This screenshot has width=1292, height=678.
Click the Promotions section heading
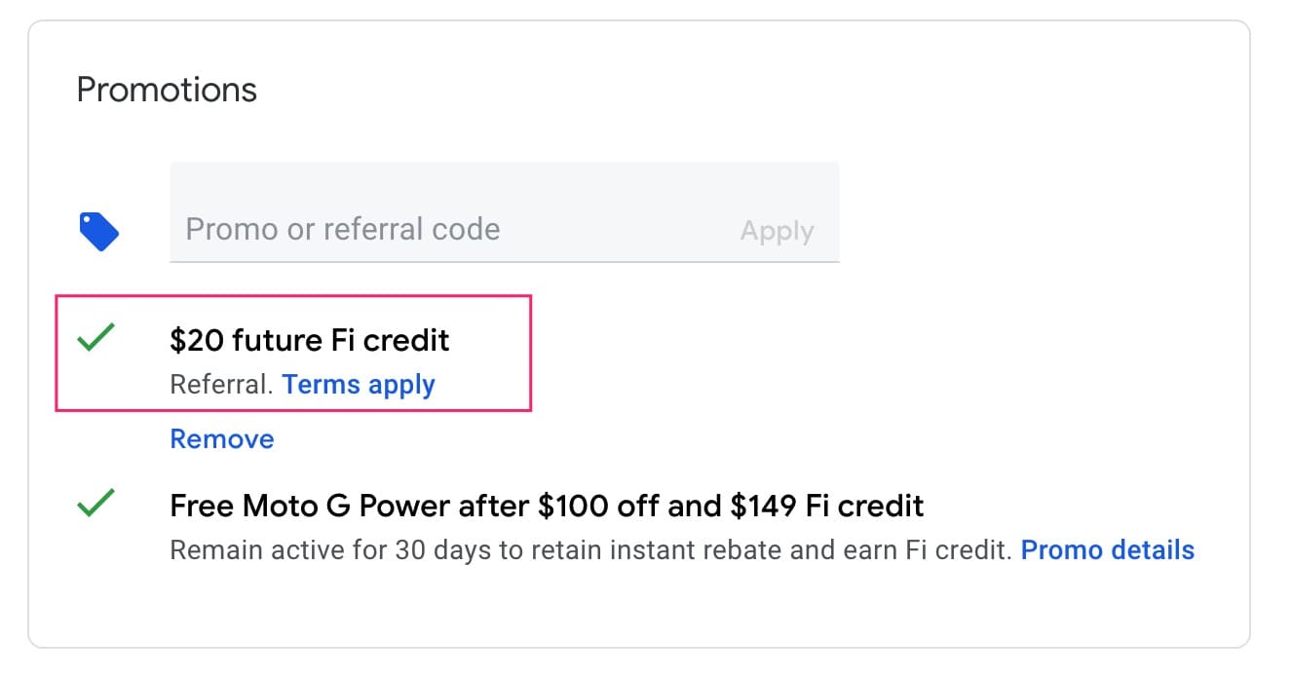[x=166, y=89]
